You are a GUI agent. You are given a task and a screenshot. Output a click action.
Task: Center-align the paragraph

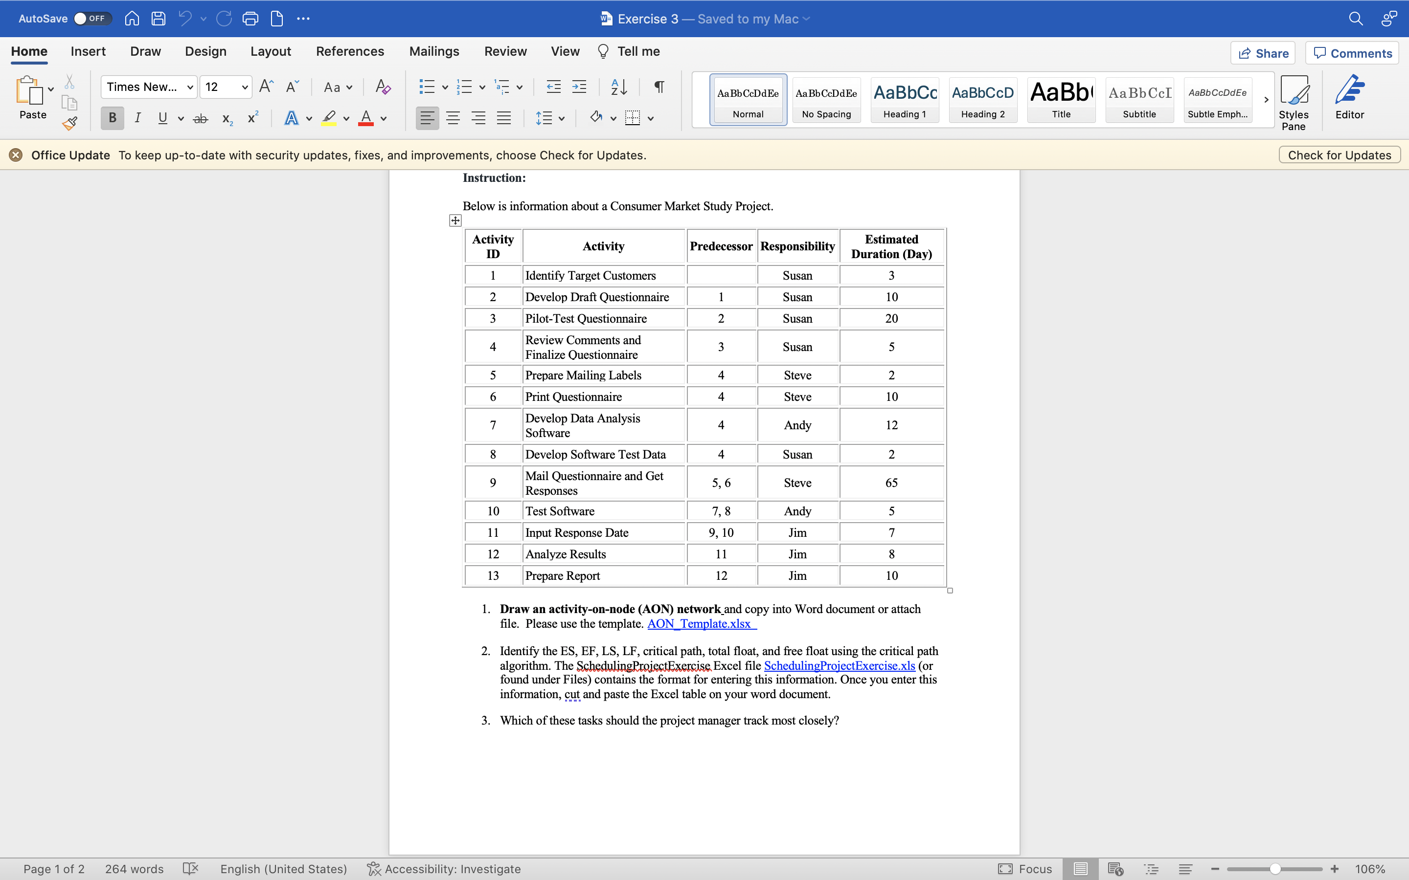tap(453, 118)
